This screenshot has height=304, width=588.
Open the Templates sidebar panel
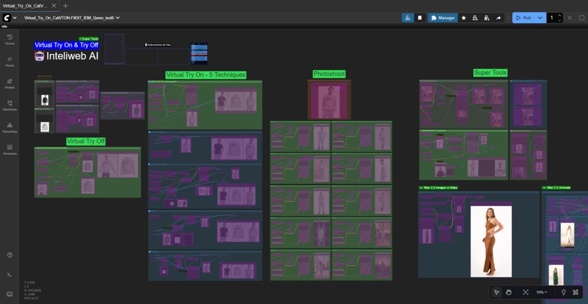click(x=10, y=150)
